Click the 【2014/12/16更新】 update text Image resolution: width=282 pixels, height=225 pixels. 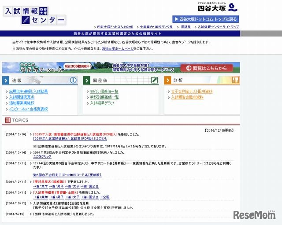[219, 130]
